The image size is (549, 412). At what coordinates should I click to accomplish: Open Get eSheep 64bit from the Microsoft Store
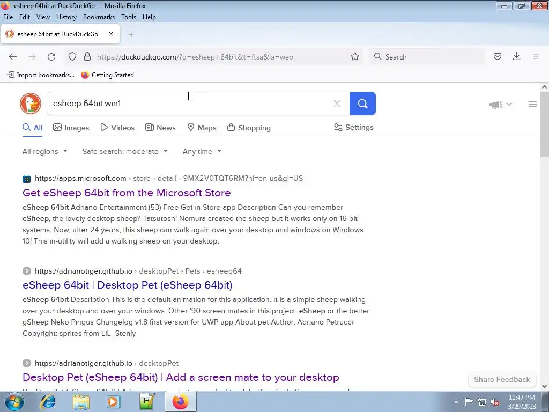coord(127,193)
